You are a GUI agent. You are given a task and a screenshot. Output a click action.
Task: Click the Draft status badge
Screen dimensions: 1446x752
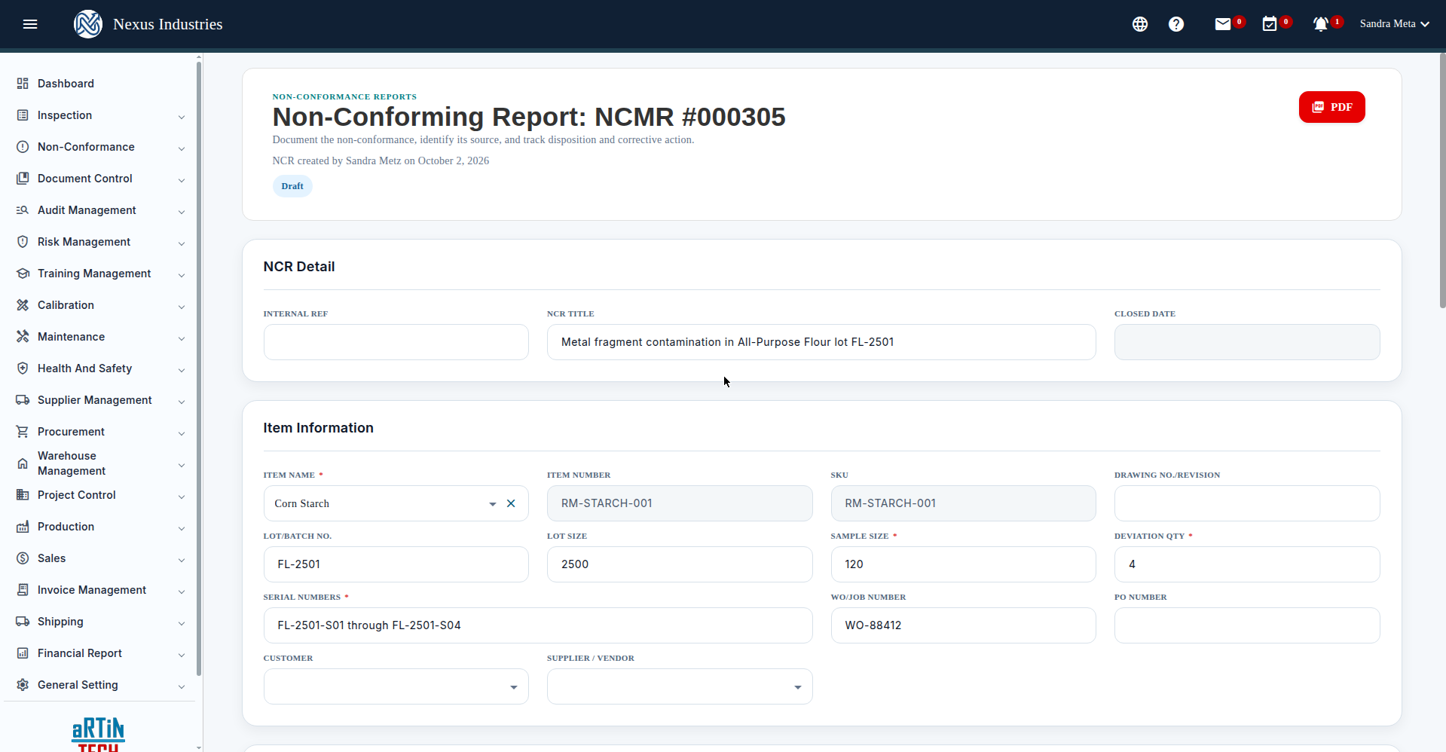click(x=292, y=186)
